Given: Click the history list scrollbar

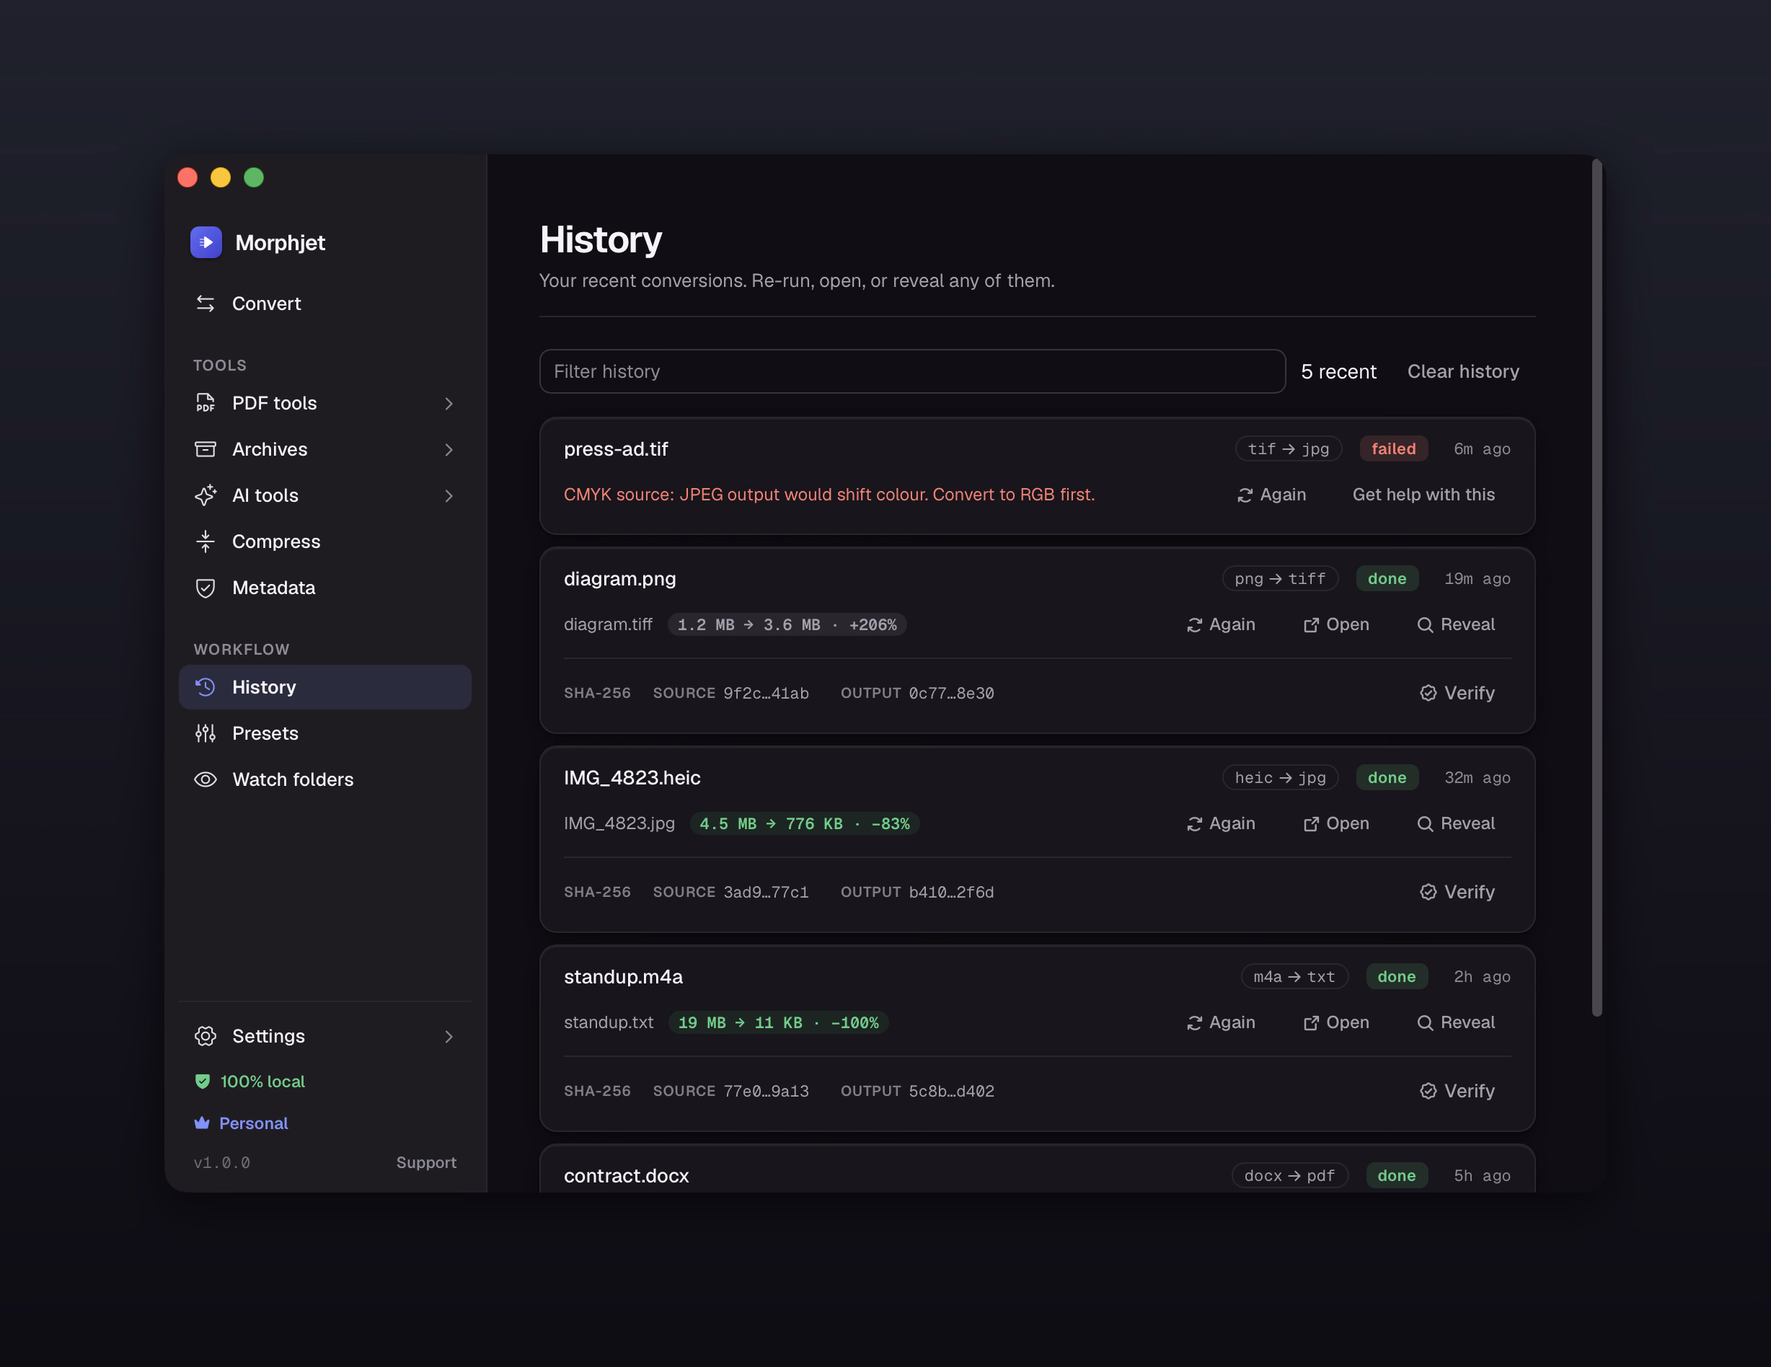Looking at the screenshot, I should click(1596, 588).
